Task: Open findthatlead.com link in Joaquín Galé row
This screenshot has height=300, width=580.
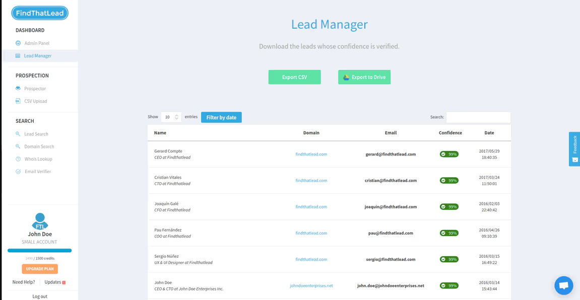Action: pos(311,207)
